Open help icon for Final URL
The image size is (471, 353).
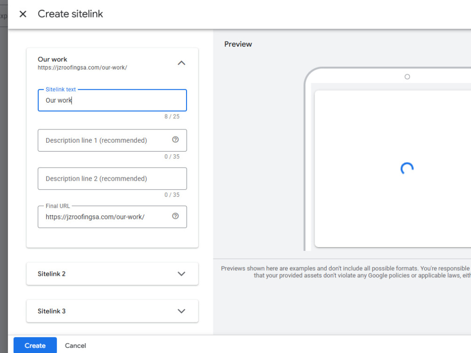click(175, 216)
